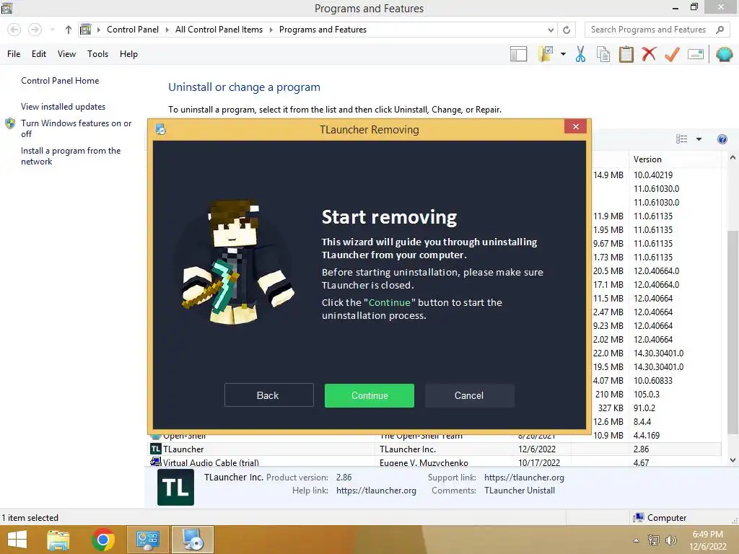This screenshot has width=739, height=554.
Task: Click the Windows Start button
Action: (x=17, y=540)
